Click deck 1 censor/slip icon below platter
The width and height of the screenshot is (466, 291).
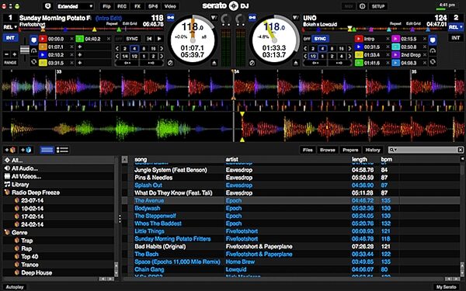pos(170,63)
